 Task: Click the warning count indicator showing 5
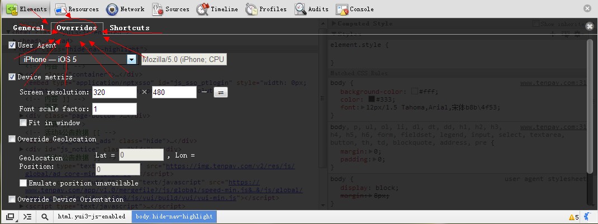pos(574,217)
